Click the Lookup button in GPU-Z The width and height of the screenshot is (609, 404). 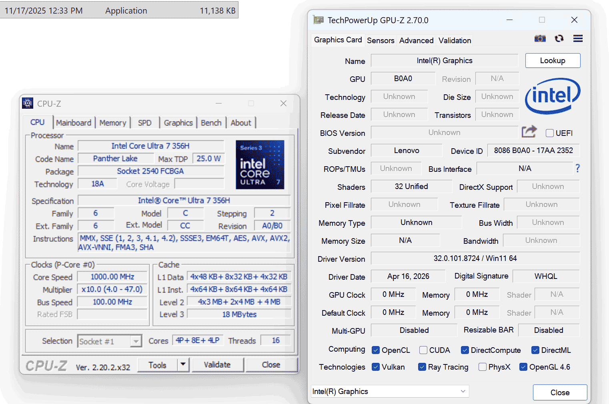pyautogui.click(x=553, y=61)
